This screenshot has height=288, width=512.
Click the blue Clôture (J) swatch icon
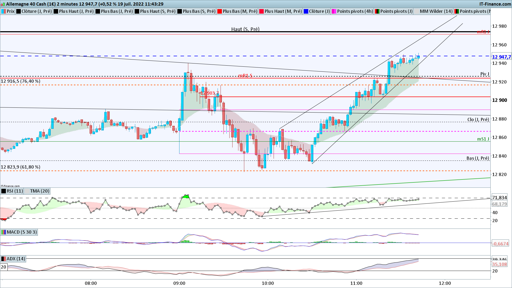tap(306, 11)
